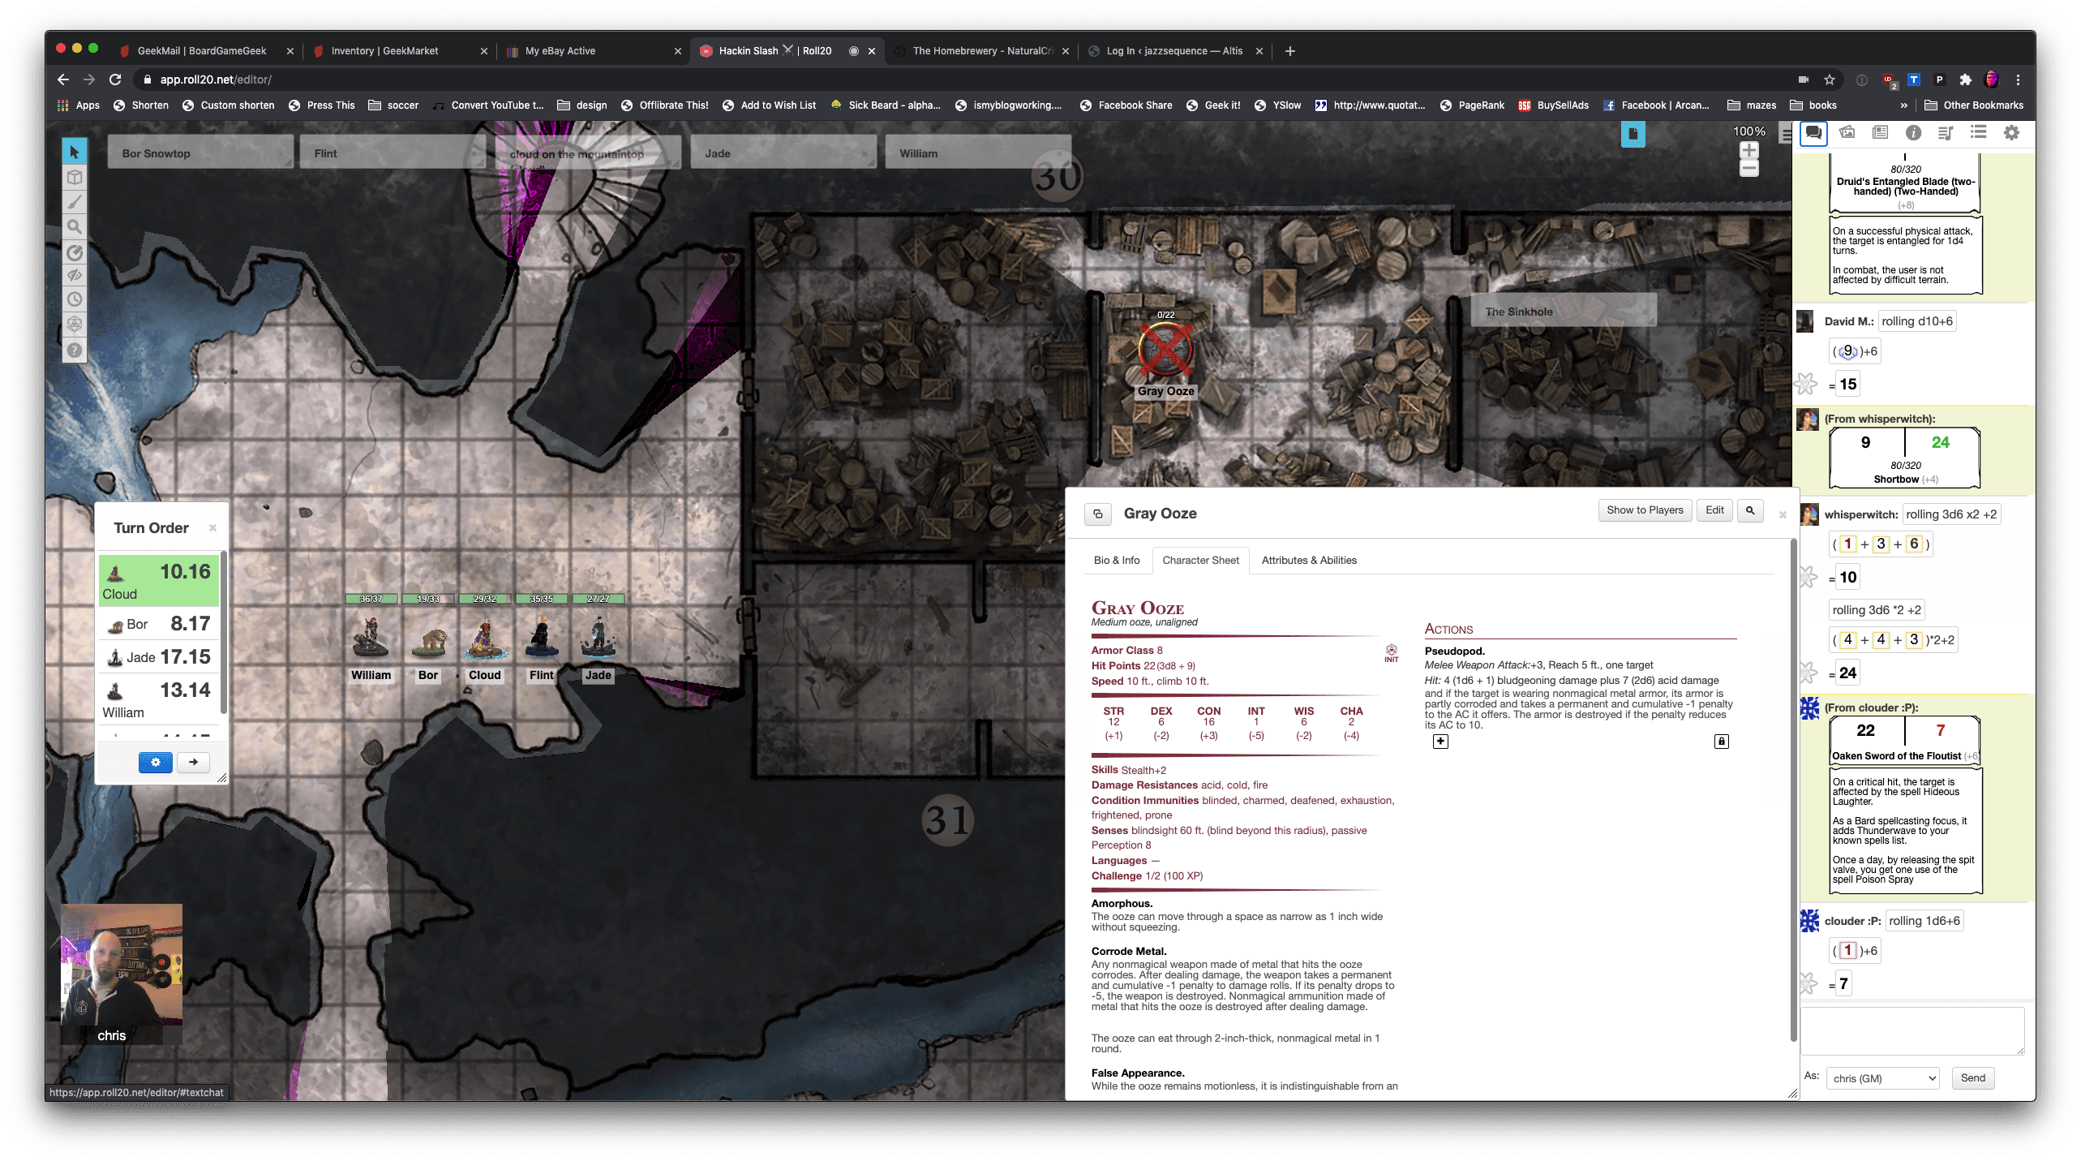The image size is (2081, 1161).
Task: Select the measurement ruler tool
Action: pyautogui.click(x=75, y=252)
